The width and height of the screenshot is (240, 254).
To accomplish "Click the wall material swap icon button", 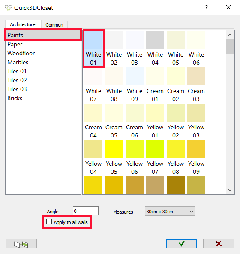I will point(21,244).
